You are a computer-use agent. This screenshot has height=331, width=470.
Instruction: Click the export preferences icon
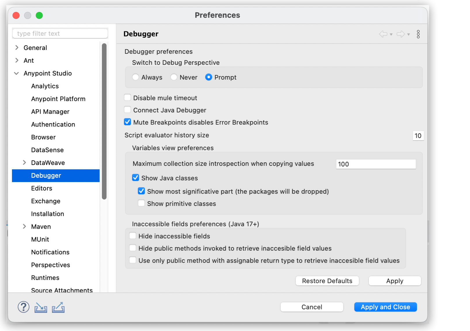[58, 307]
